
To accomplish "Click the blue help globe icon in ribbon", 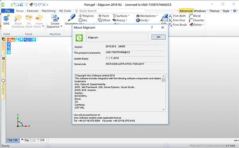I will [235, 11].
